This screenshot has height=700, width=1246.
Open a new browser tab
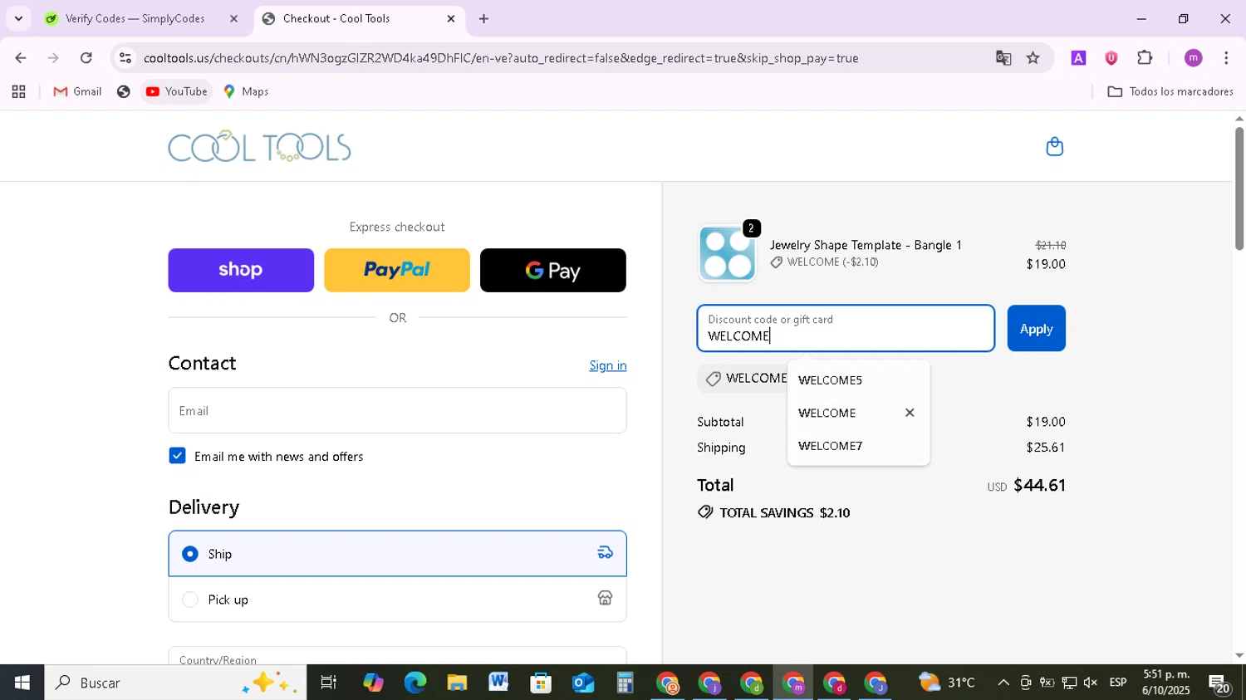click(x=483, y=18)
